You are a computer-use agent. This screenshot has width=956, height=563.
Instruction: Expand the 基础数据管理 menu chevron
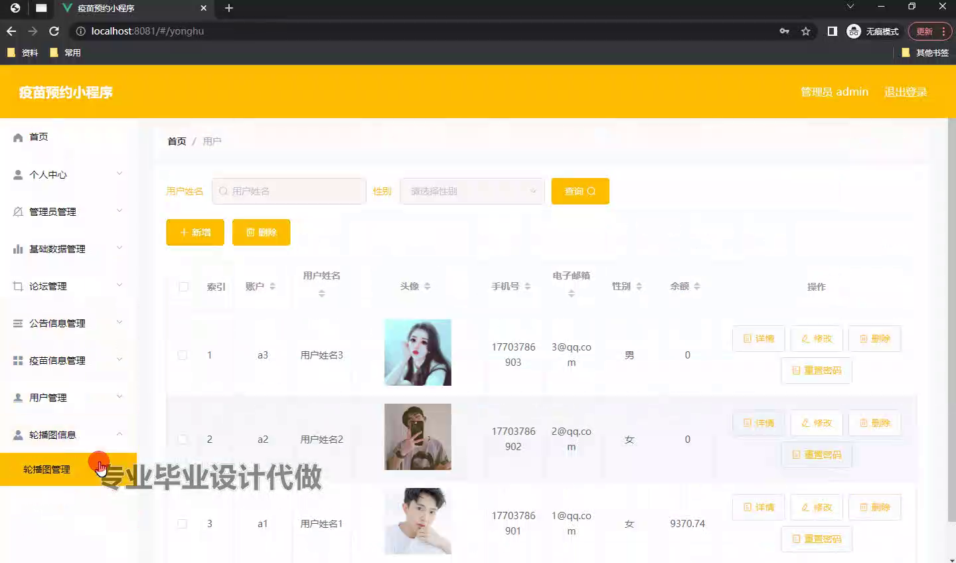point(119,248)
